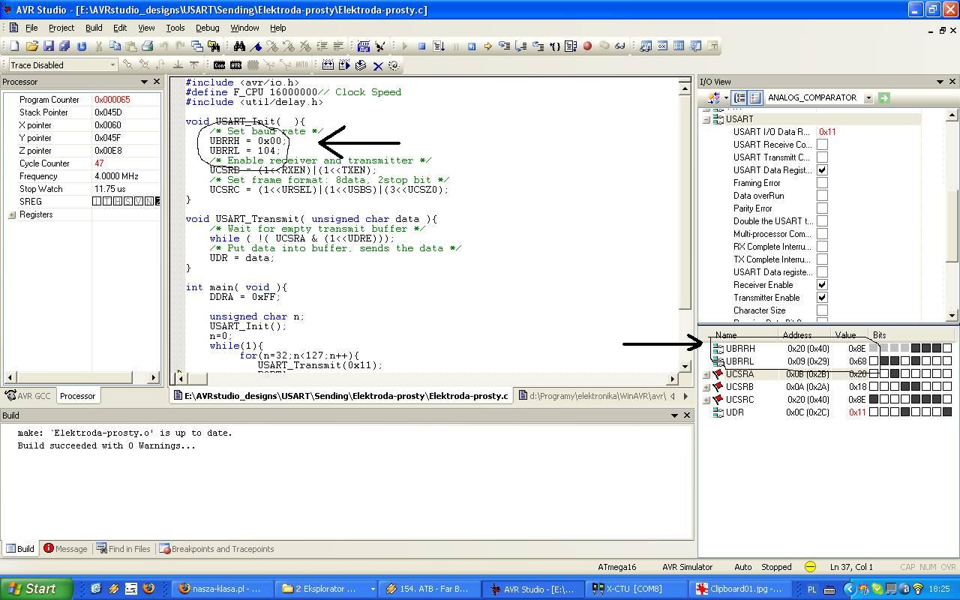Uncheck the Transmitter Enable checkbox
Screen dimensions: 960x600
point(822,298)
